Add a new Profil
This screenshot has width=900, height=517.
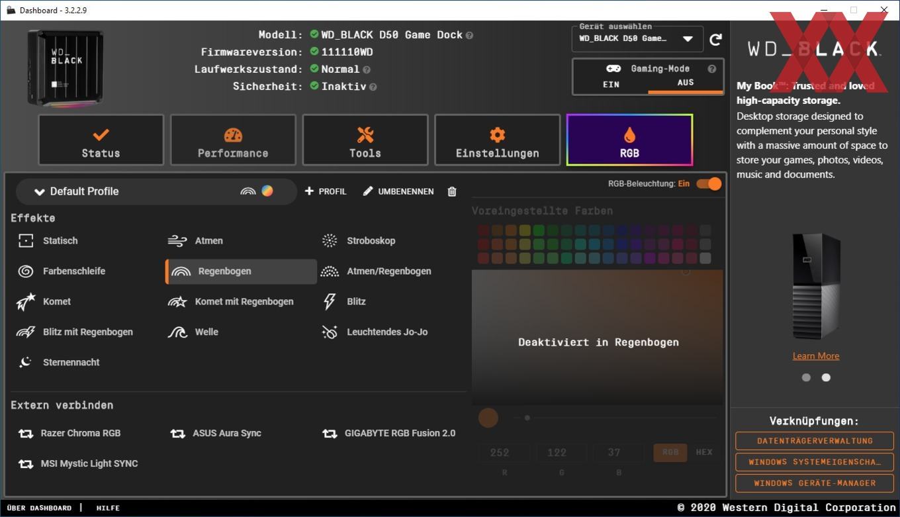326,191
